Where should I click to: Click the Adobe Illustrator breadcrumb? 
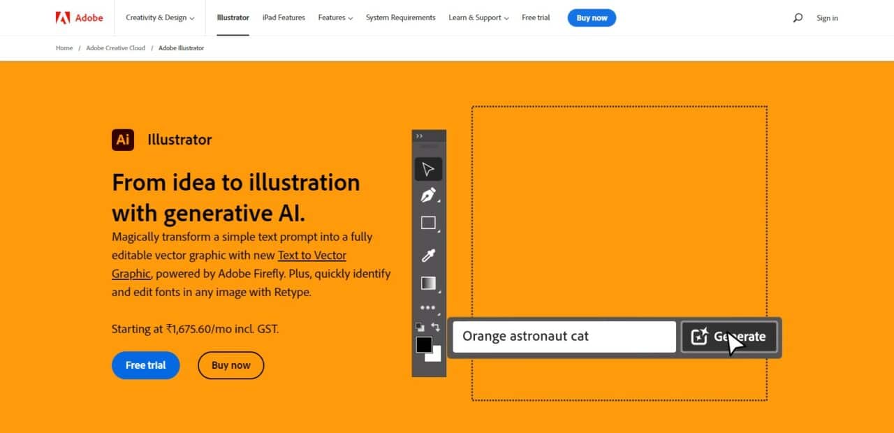[x=182, y=48]
